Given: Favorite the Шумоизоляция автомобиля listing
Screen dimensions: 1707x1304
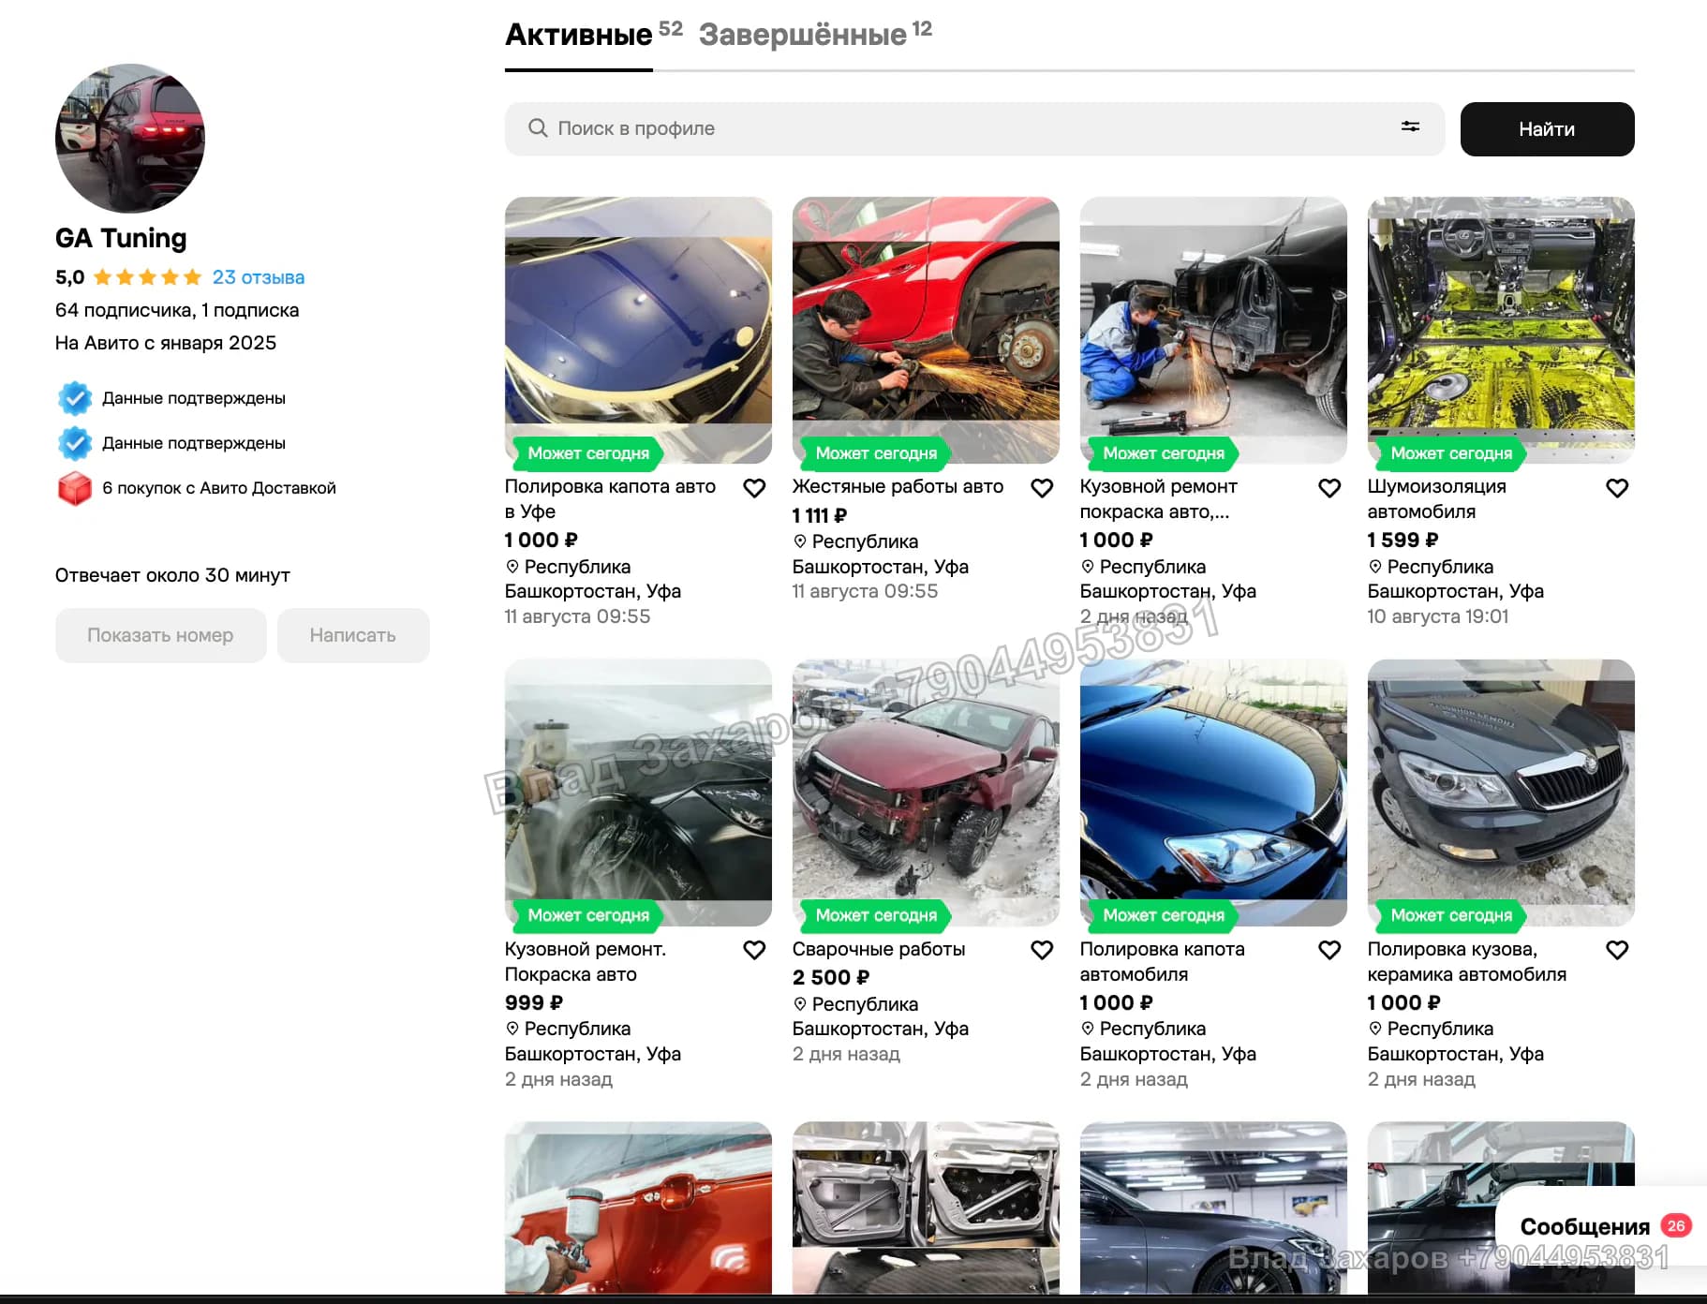Looking at the screenshot, I should pyautogui.click(x=1617, y=488).
